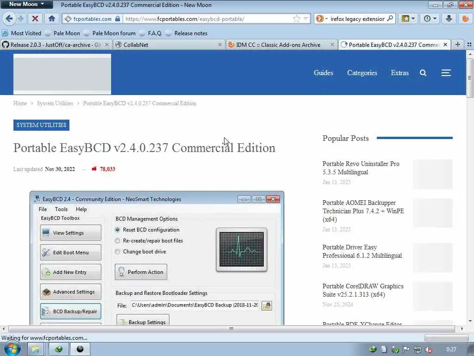Click the System Utilities breadcrumb link
Image resolution: width=474 pixels, height=356 pixels.
[55, 103]
